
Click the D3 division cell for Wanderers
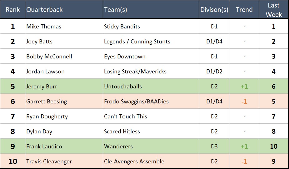(214, 147)
